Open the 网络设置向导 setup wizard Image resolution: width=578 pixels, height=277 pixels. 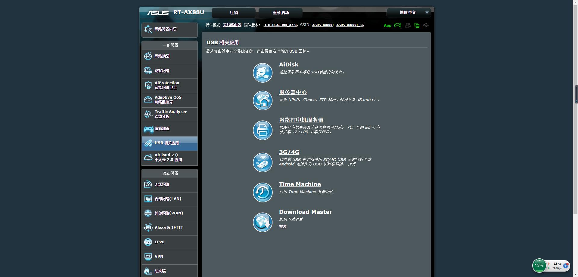169,29
